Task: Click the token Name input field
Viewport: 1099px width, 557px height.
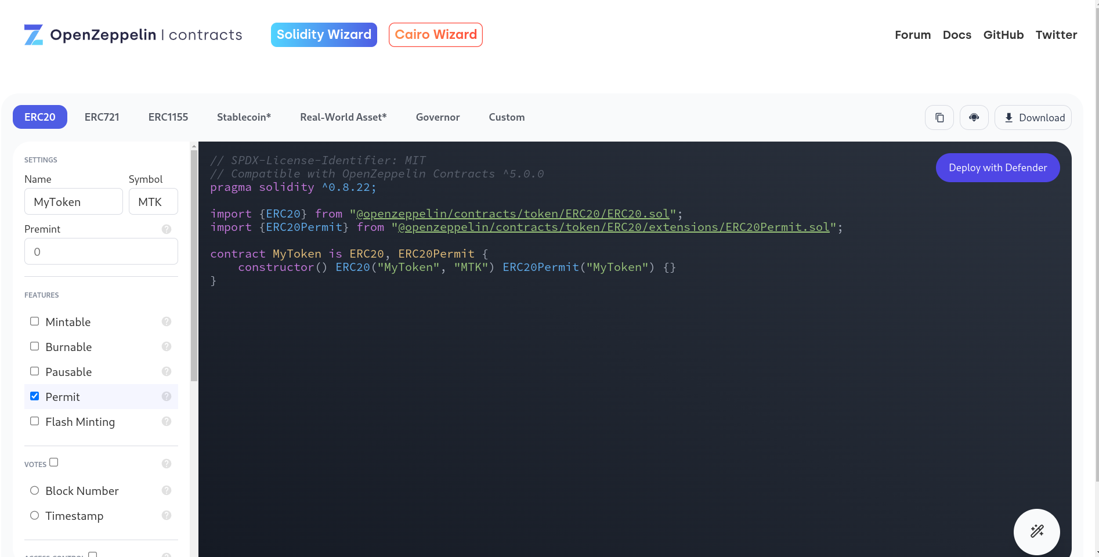Action: tap(74, 202)
